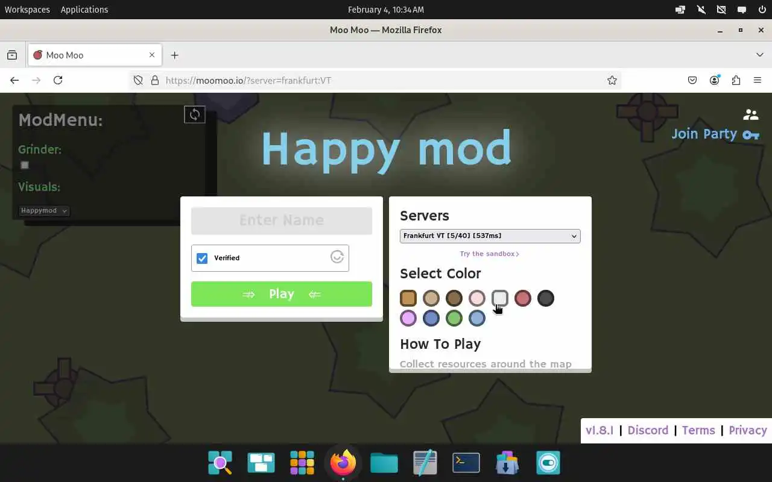The width and height of the screenshot is (772, 482).
Task: Pick the green color swatch
Action: 454,318
